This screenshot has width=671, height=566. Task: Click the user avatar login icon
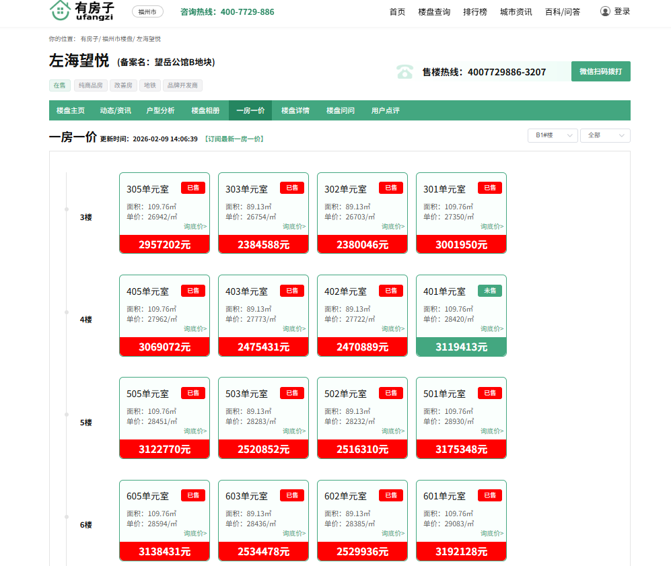pos(605,11)
